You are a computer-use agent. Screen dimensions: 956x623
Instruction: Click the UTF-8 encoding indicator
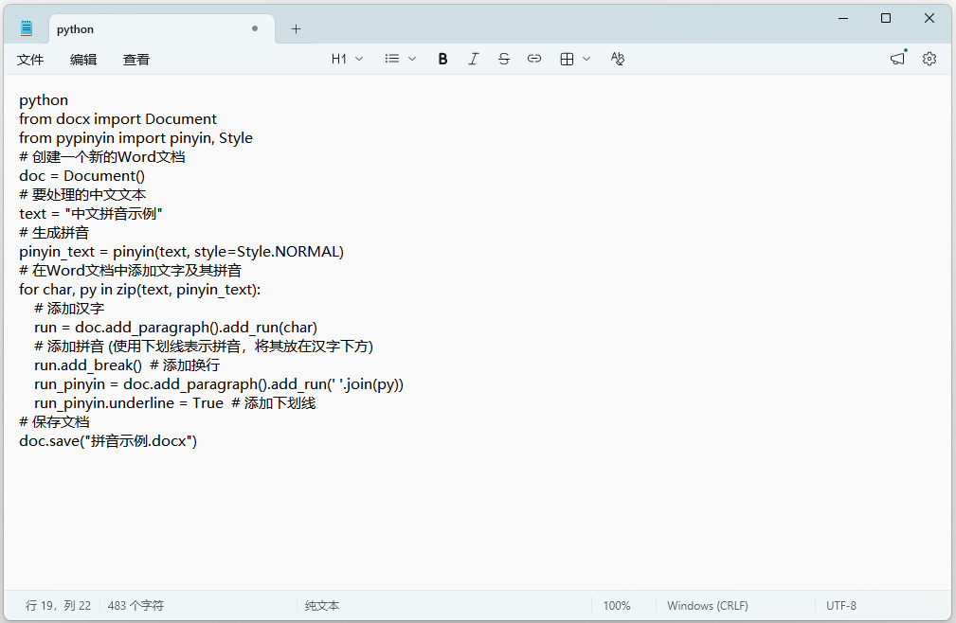pos(840,605)
